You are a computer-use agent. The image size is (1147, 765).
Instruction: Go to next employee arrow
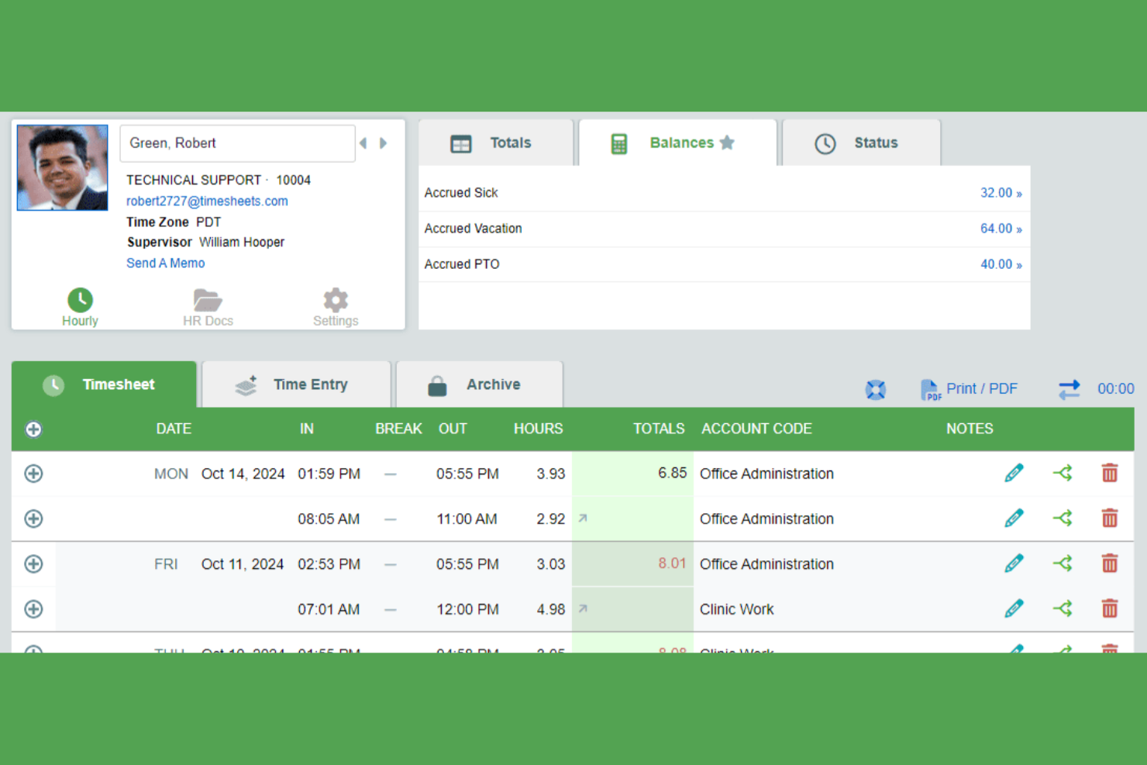pyautogui.click(x=383, y=143)
